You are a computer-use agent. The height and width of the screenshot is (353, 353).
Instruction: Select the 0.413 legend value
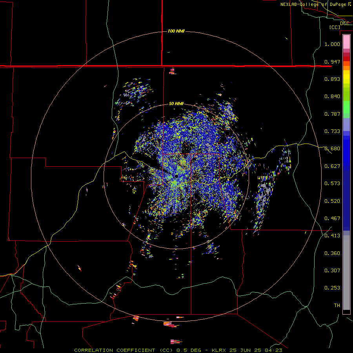pyautogui.click(x=332, y=236)
